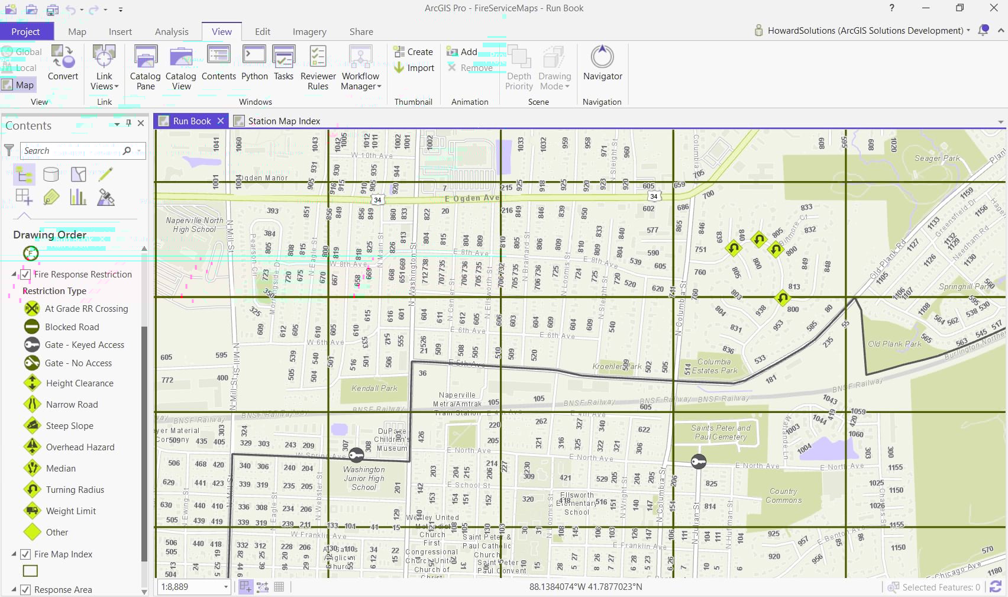
Task: Open the Tasks pane
Action: (283, 63)
